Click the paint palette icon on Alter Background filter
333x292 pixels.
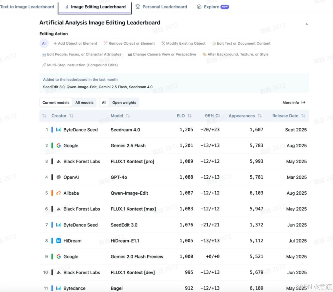[x=205, y=54]
